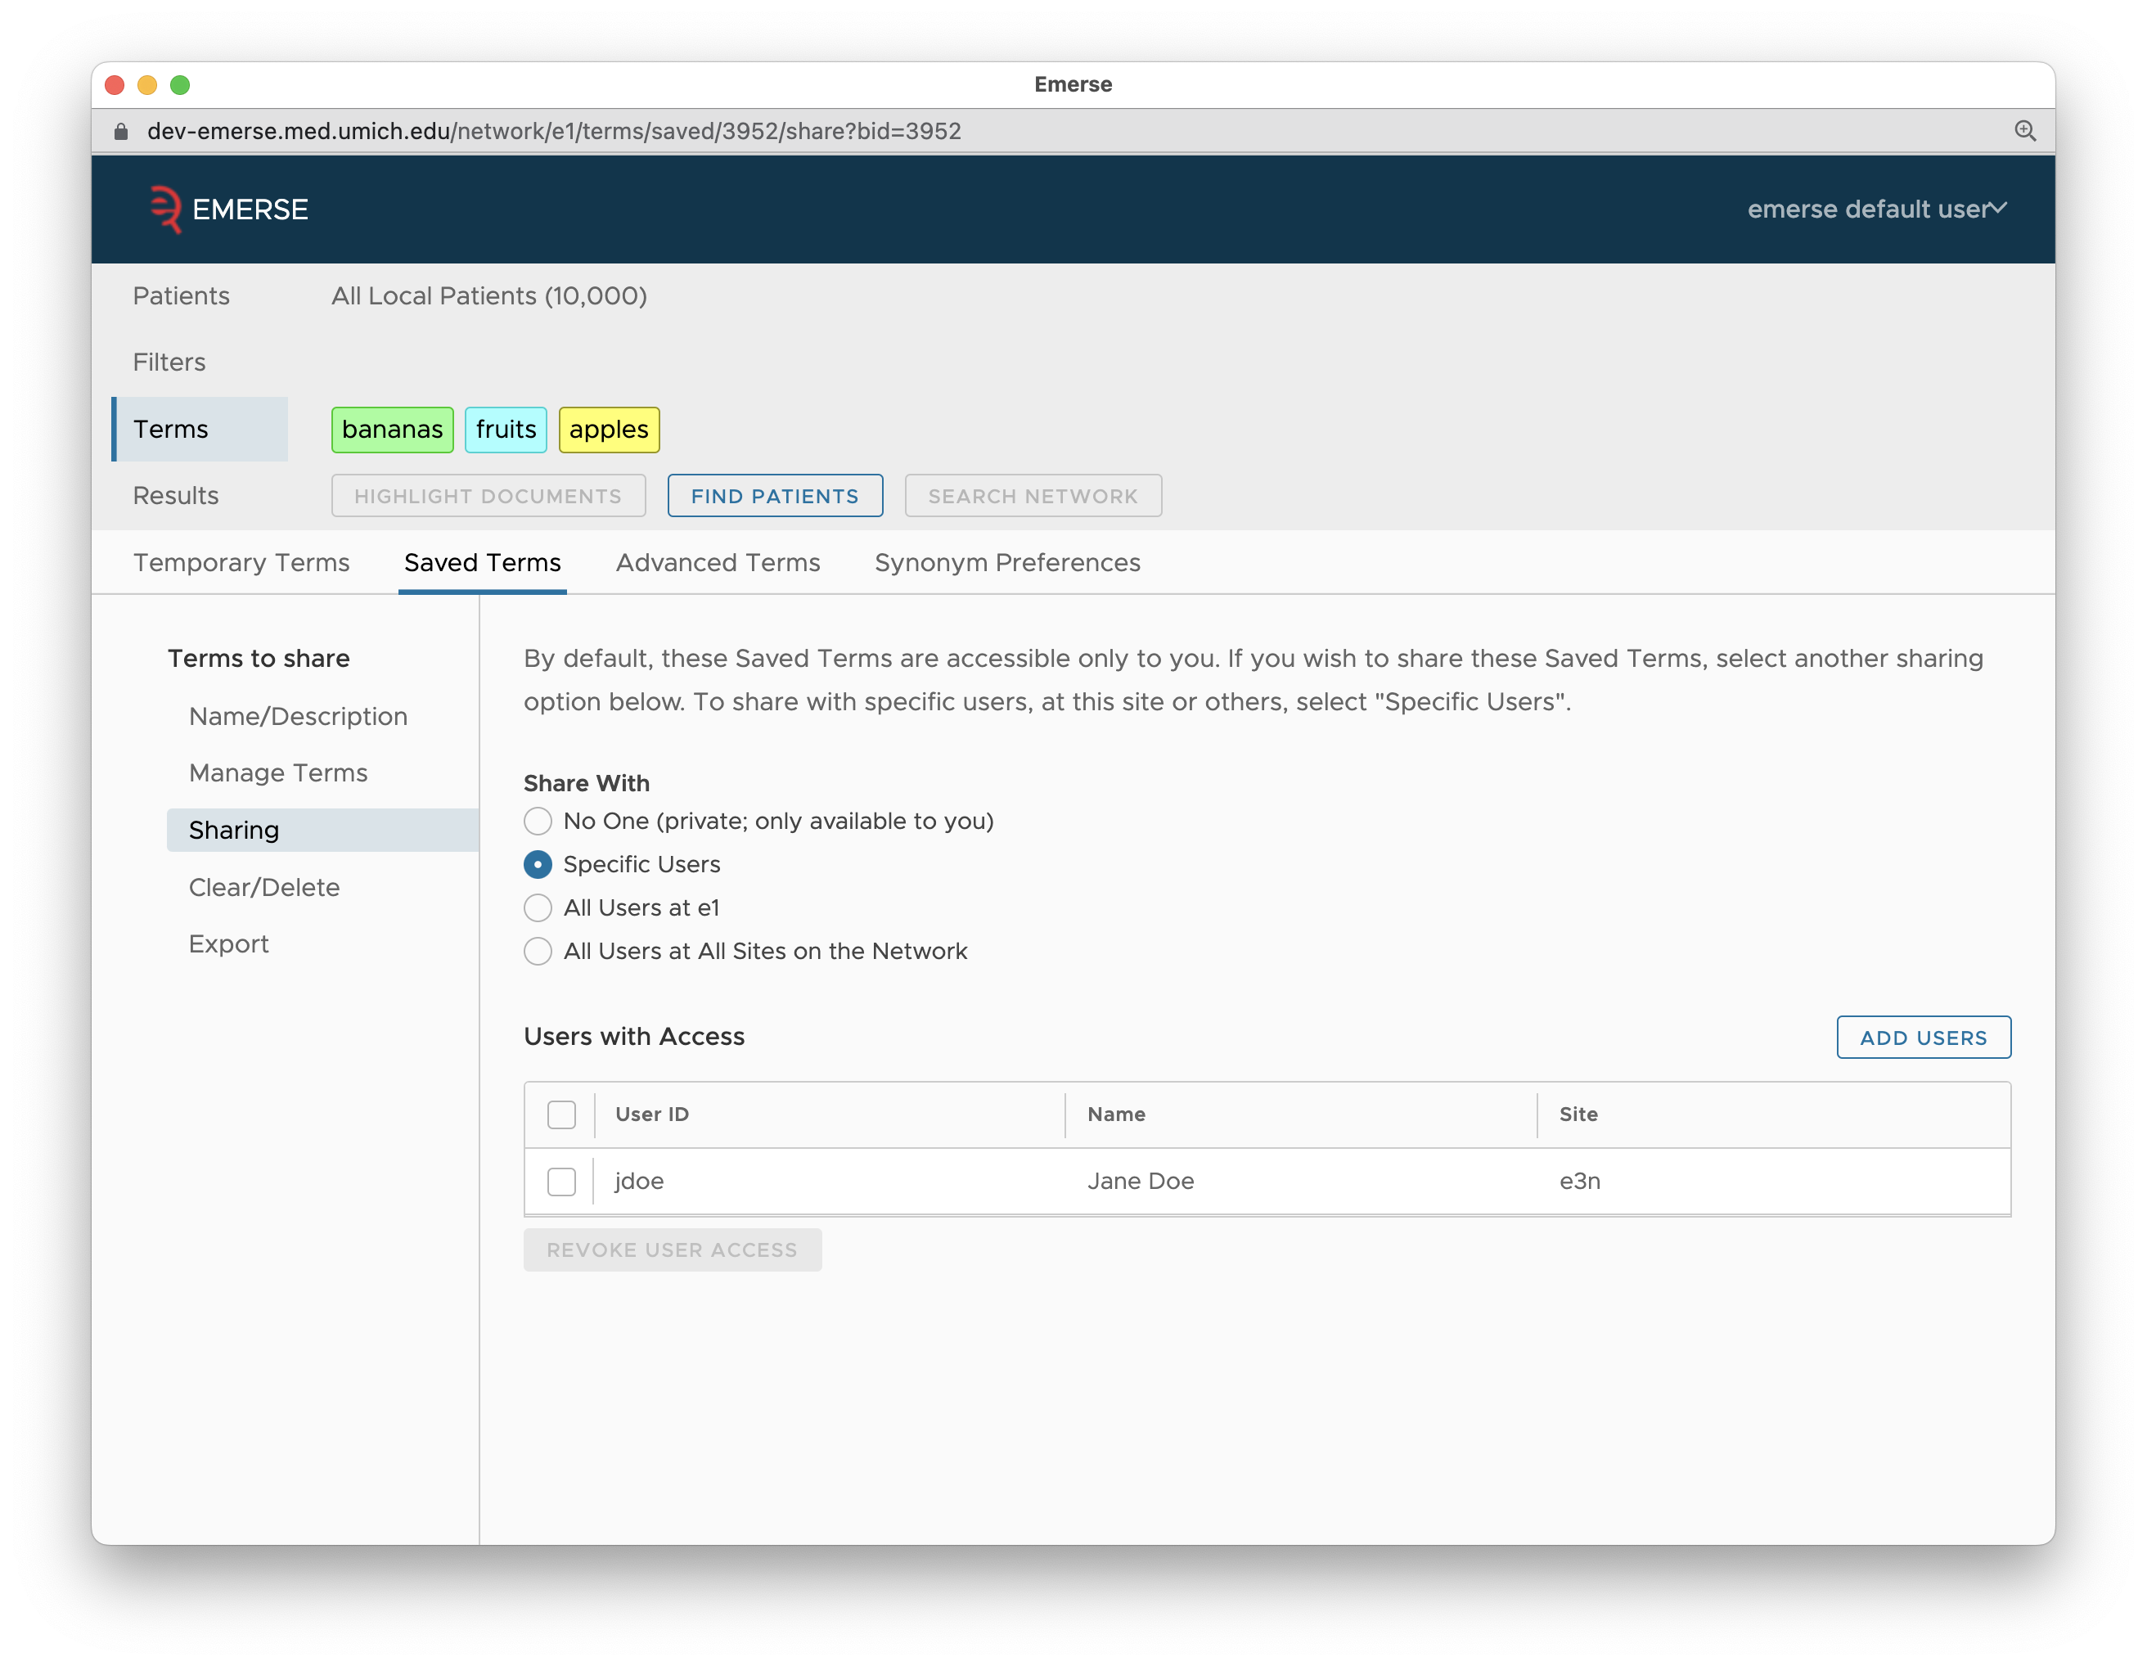Select All Users at e1 option

(538, 906)
